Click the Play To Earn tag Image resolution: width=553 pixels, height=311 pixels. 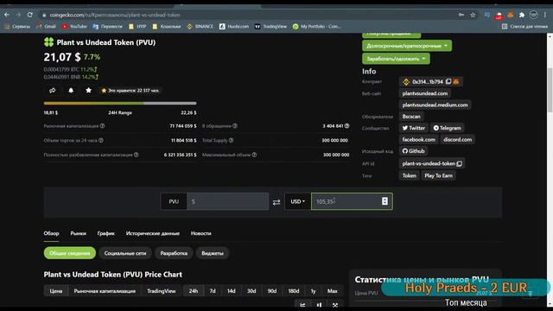pyautogui.click(x=438, y=175)
